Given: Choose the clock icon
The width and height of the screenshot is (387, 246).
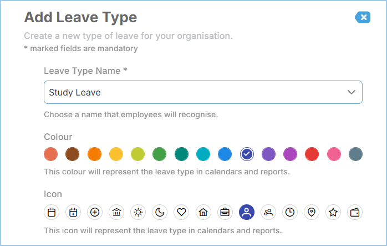Looking at the screenshot, I should 290,212.
